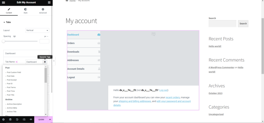The height and width of the screenshot is (123, 264).
Task: Choose Archive Title dynamic tag
Action: 12,112
